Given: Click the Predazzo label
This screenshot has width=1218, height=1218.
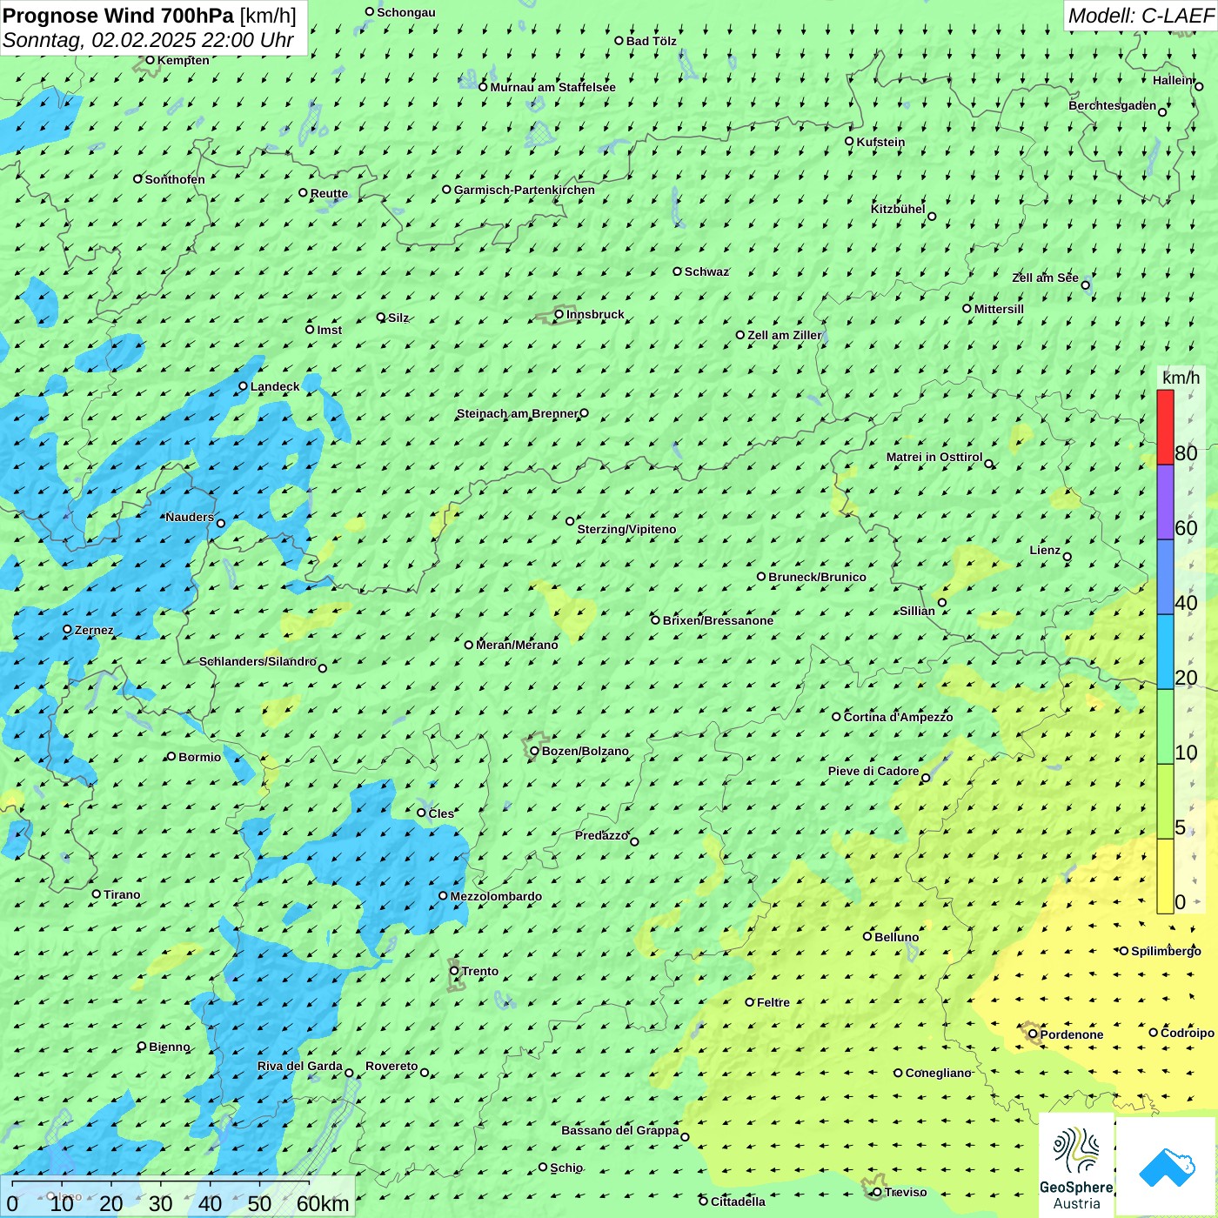Looking at the screenshot, I should [601, 835].
